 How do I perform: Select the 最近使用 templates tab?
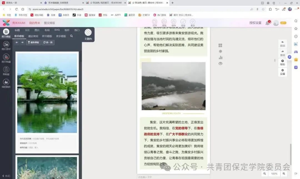pos(33,36)
